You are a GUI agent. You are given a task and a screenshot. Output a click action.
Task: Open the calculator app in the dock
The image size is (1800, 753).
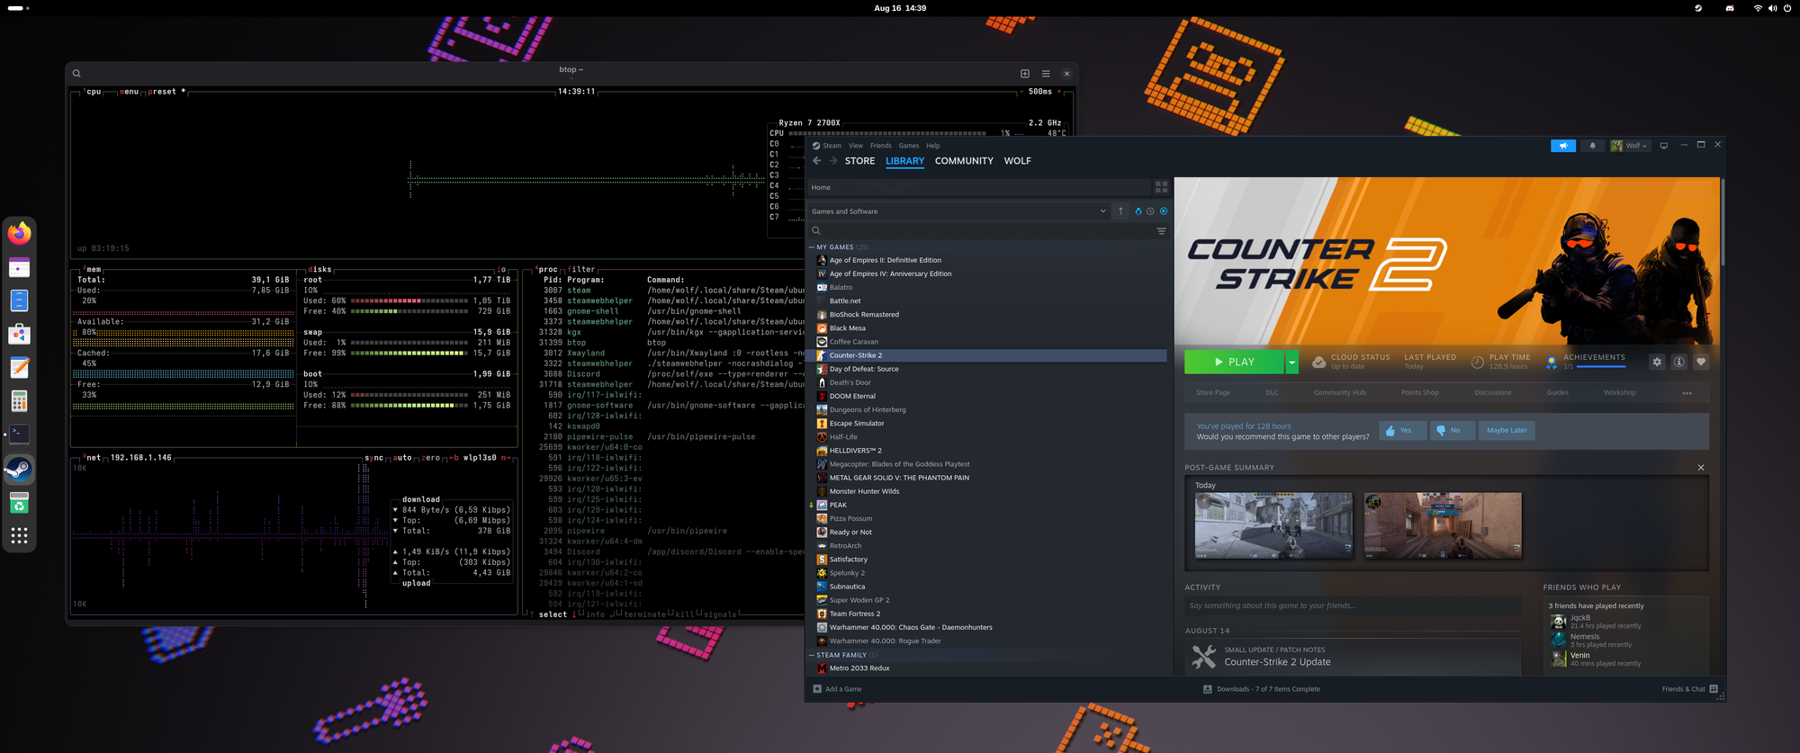coord(19,401)
